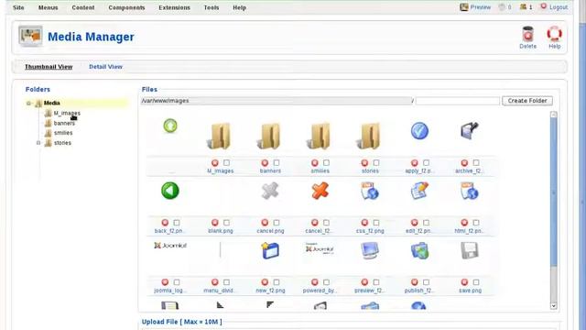This screenshot has width=586, height=330.
Task: Click the new_f2.png image icon
Action: pyautogui.click(x=270, y=250)
